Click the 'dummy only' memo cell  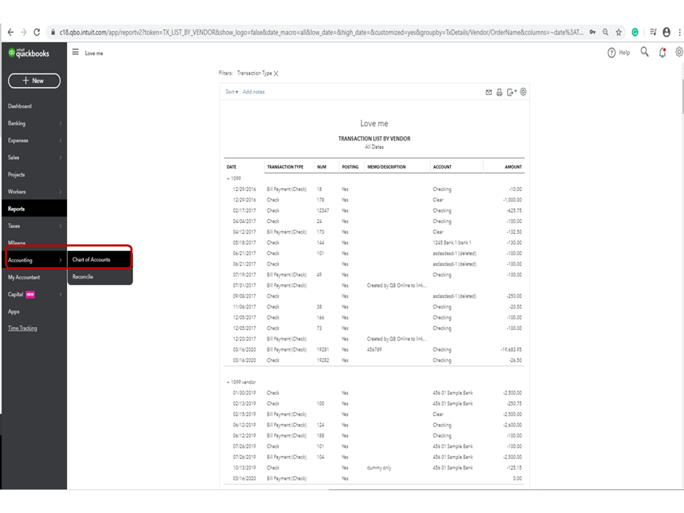coord(379,467)
